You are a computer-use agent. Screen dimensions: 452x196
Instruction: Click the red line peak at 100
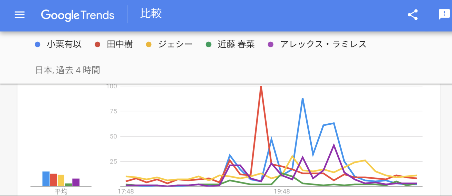(261, 87)
